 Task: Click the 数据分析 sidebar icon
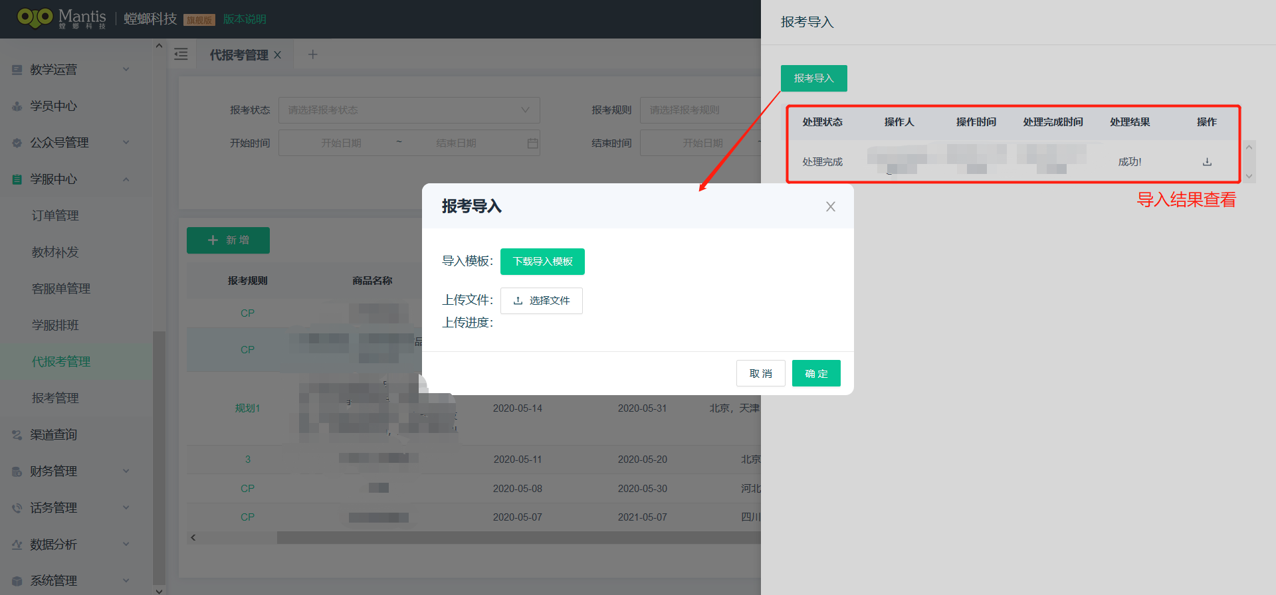pyautogui.click(x=17, y=545)
